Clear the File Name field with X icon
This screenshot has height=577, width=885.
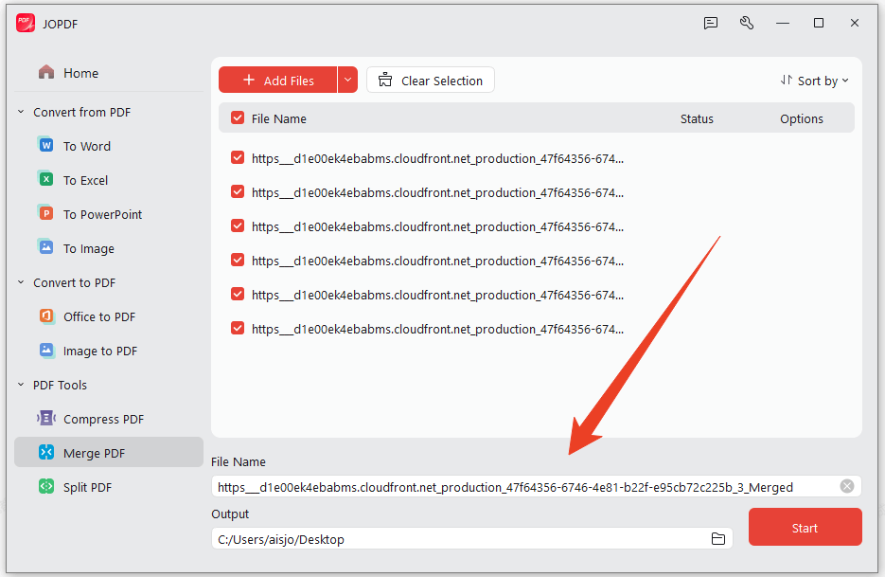846,486
